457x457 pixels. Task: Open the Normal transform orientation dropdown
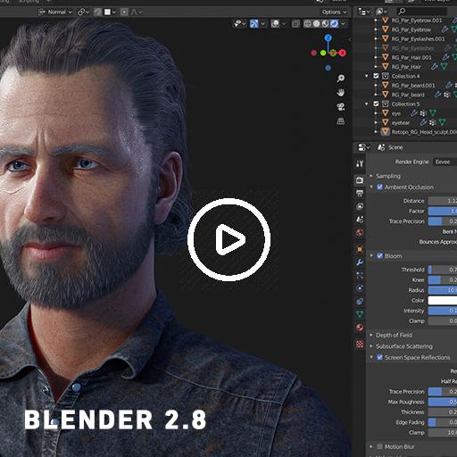point(55,12)
